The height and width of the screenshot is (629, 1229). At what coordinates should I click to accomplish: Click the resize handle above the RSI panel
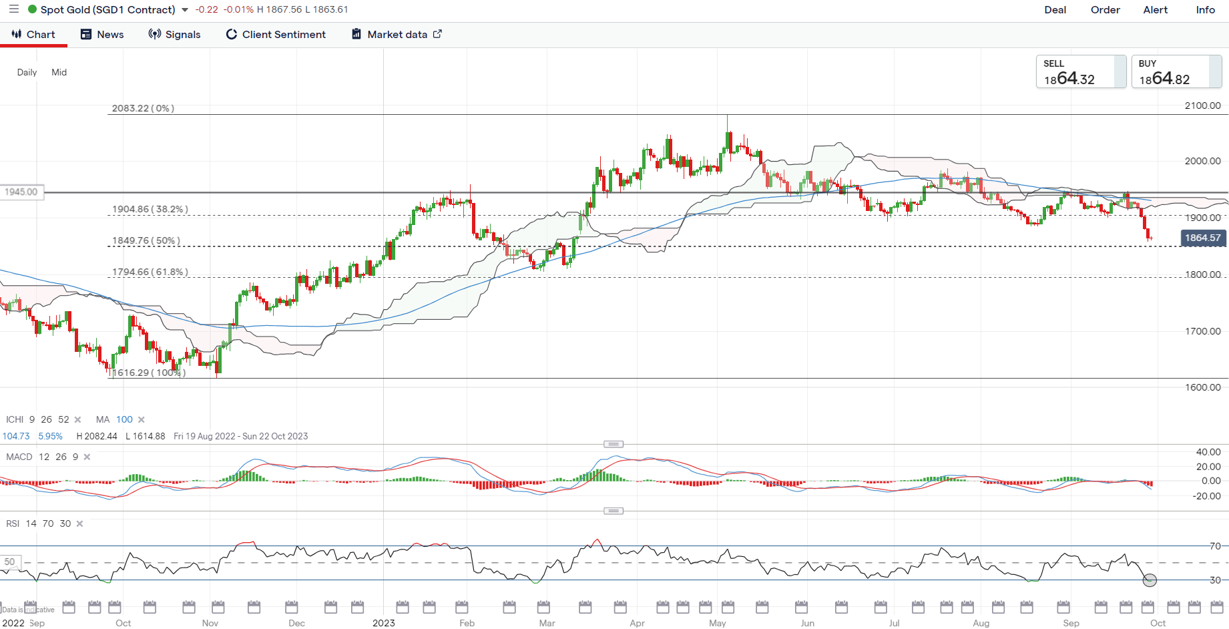coord(613,511)
